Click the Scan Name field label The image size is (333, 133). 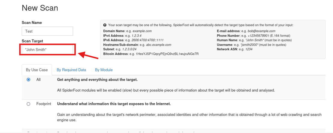32,23
